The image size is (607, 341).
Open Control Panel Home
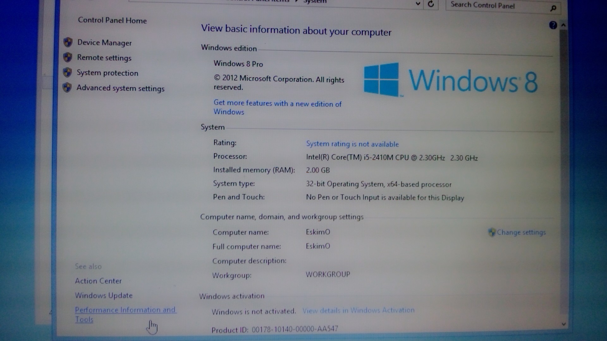click(x=112, y=21)
